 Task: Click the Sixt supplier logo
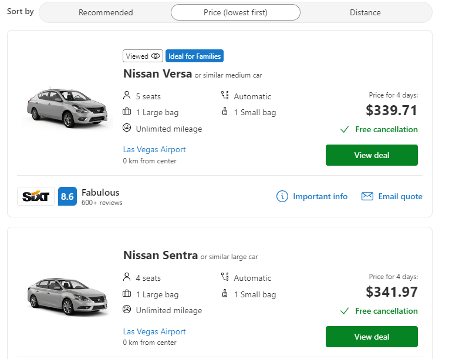click(x=36, y=196)
